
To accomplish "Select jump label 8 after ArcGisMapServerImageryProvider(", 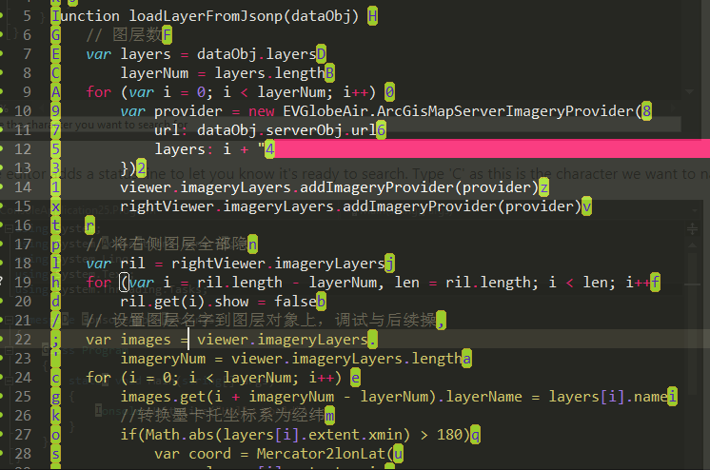I will [x=646, y=111].
